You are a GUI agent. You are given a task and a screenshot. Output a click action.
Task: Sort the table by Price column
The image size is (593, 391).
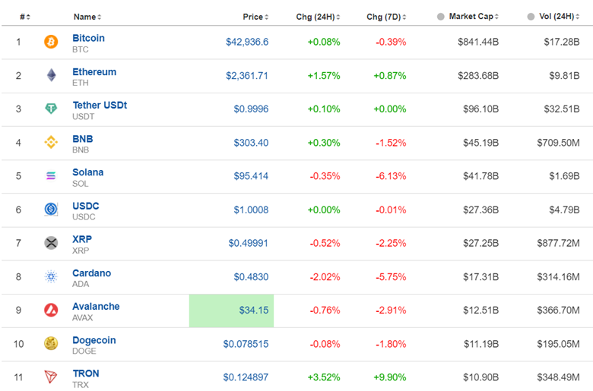255,17
